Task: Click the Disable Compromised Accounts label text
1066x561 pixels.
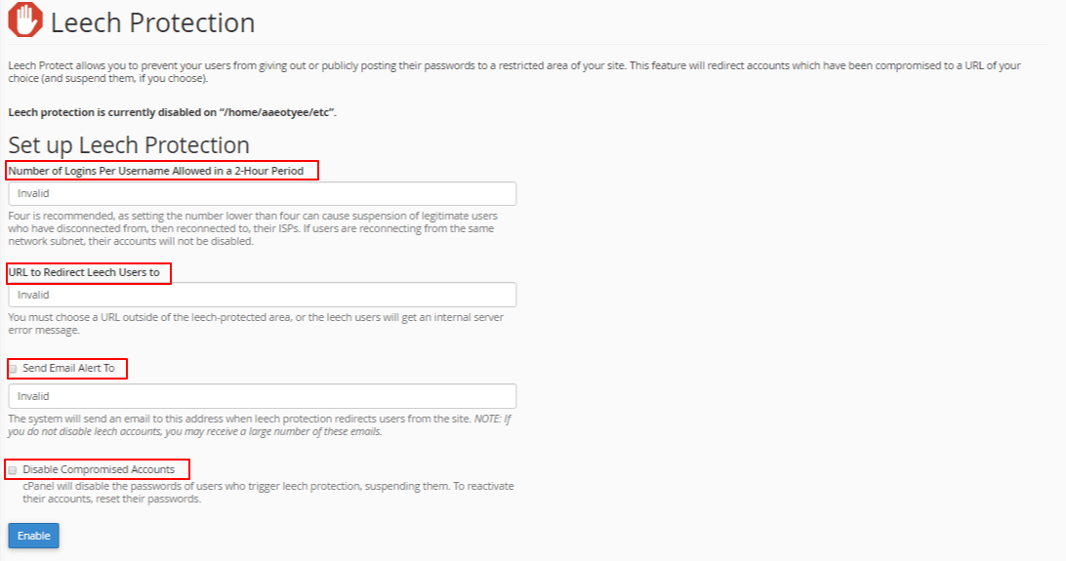Action: 99,469
